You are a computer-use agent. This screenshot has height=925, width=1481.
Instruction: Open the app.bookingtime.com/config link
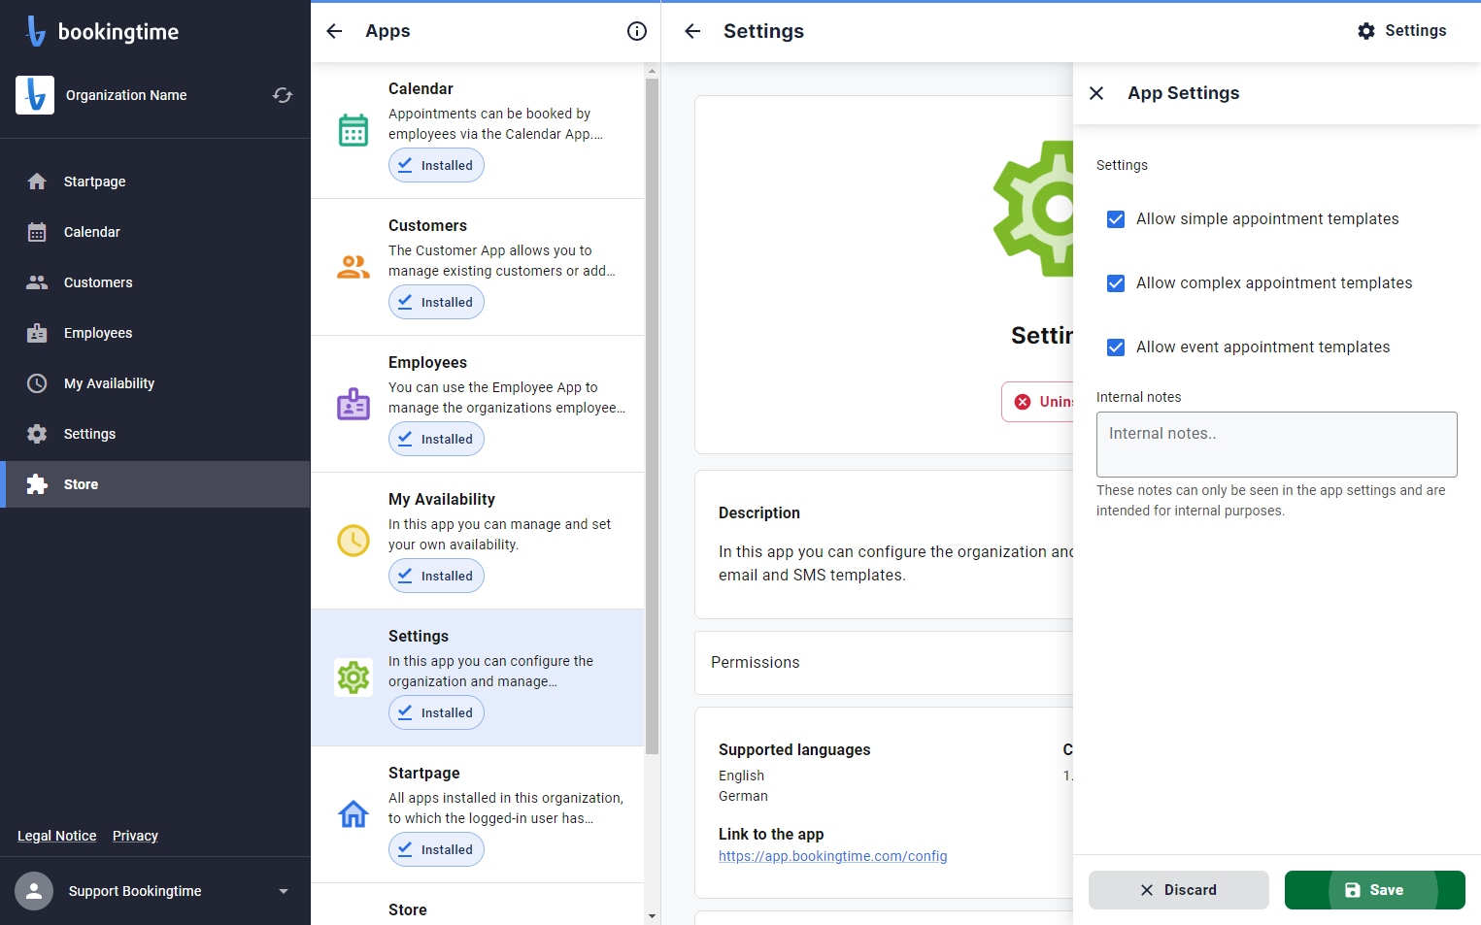[832, 856]
